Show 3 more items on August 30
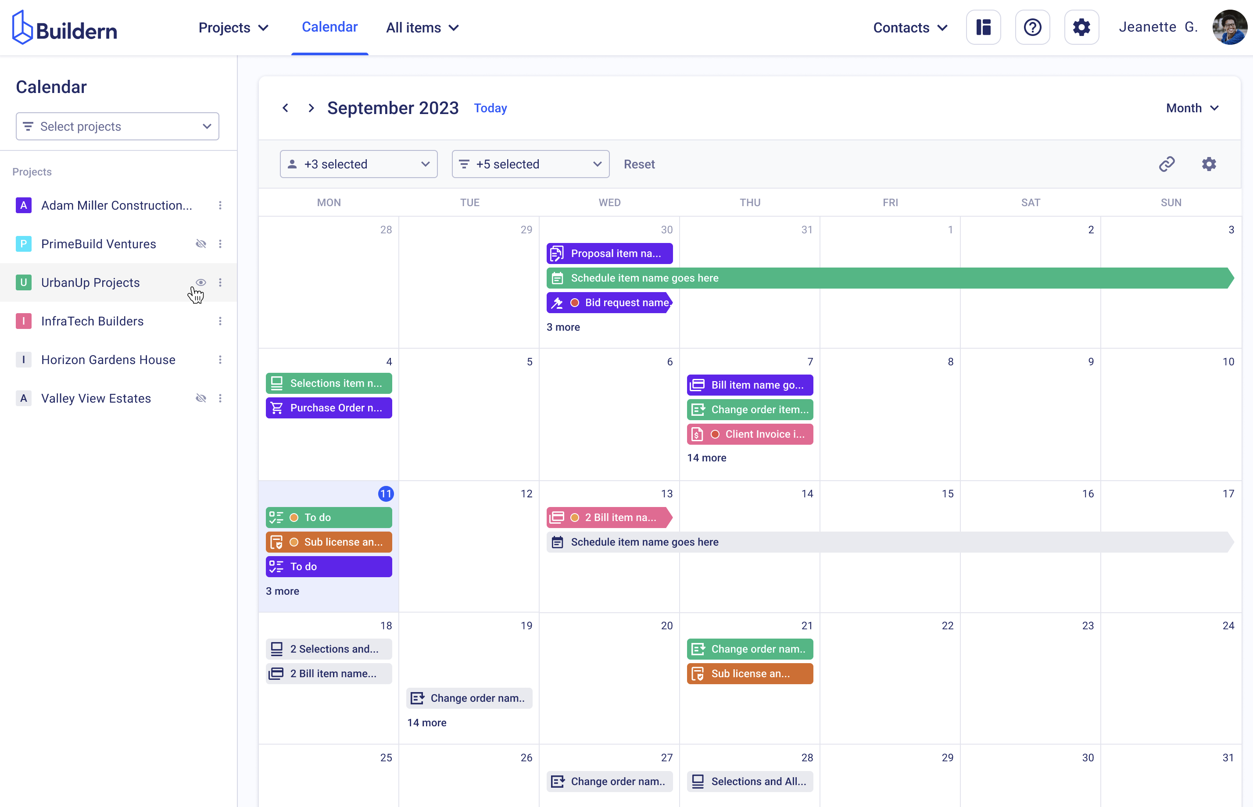Image resolution: width=1253 pixels, height=807 pixels. 563,327
